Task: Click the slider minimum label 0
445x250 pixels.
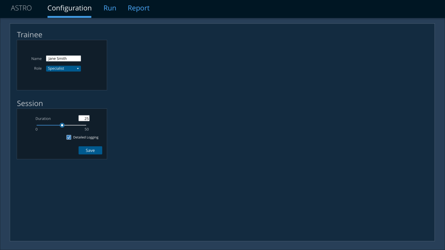Action: pos(36,129)
